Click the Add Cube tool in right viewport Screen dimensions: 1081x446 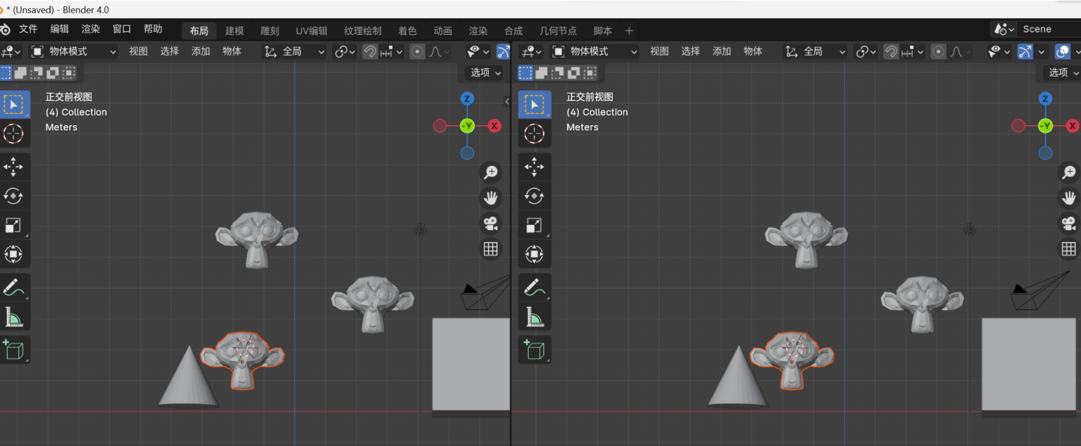click(x=534, y=350)
